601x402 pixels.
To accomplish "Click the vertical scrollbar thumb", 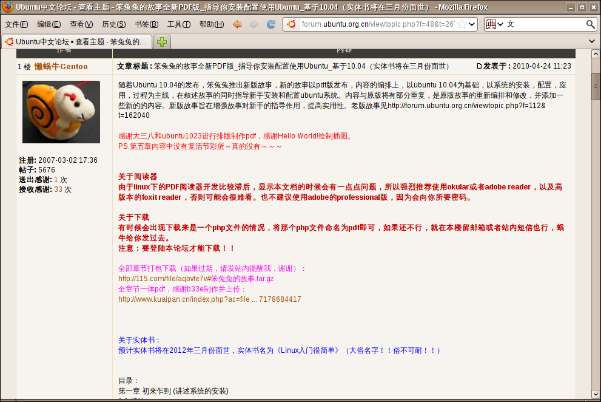I will pyautogui.click(x=596, y=86).
